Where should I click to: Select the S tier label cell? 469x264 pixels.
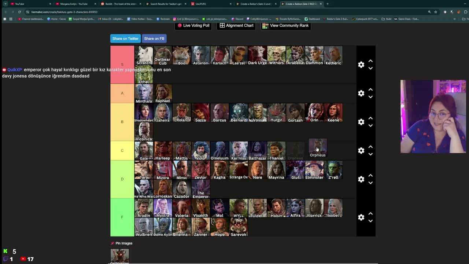122,65
